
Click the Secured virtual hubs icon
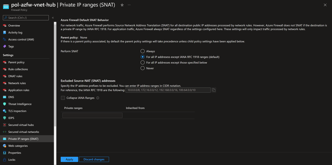(5, 125)
